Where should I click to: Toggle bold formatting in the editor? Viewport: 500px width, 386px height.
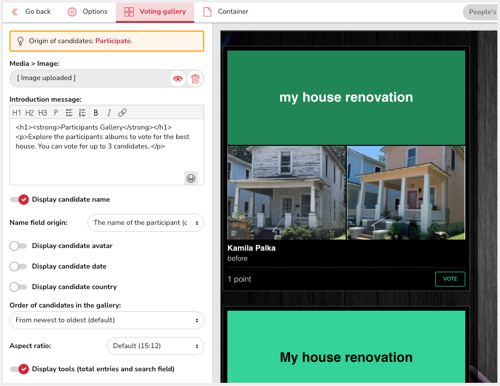[x=96, y=113]
